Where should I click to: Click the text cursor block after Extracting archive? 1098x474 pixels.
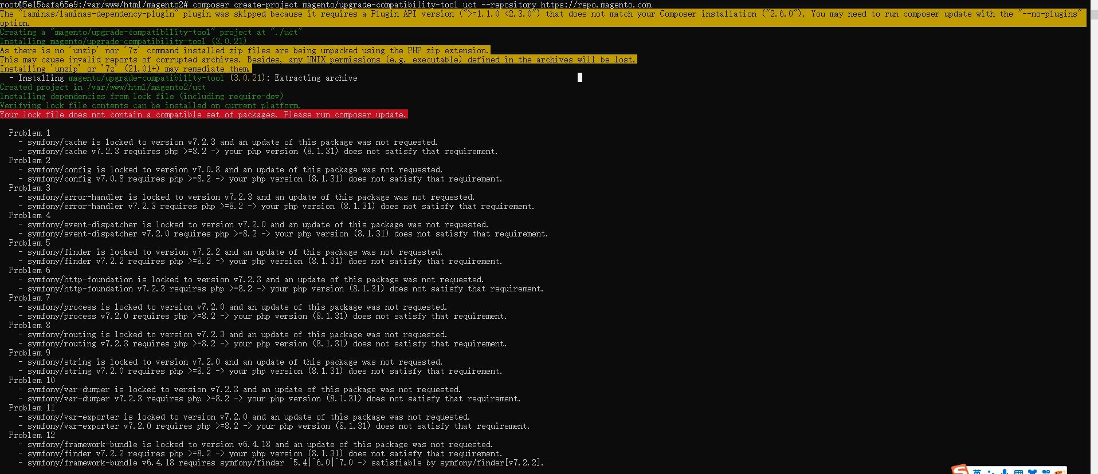(x=580, y=77)
